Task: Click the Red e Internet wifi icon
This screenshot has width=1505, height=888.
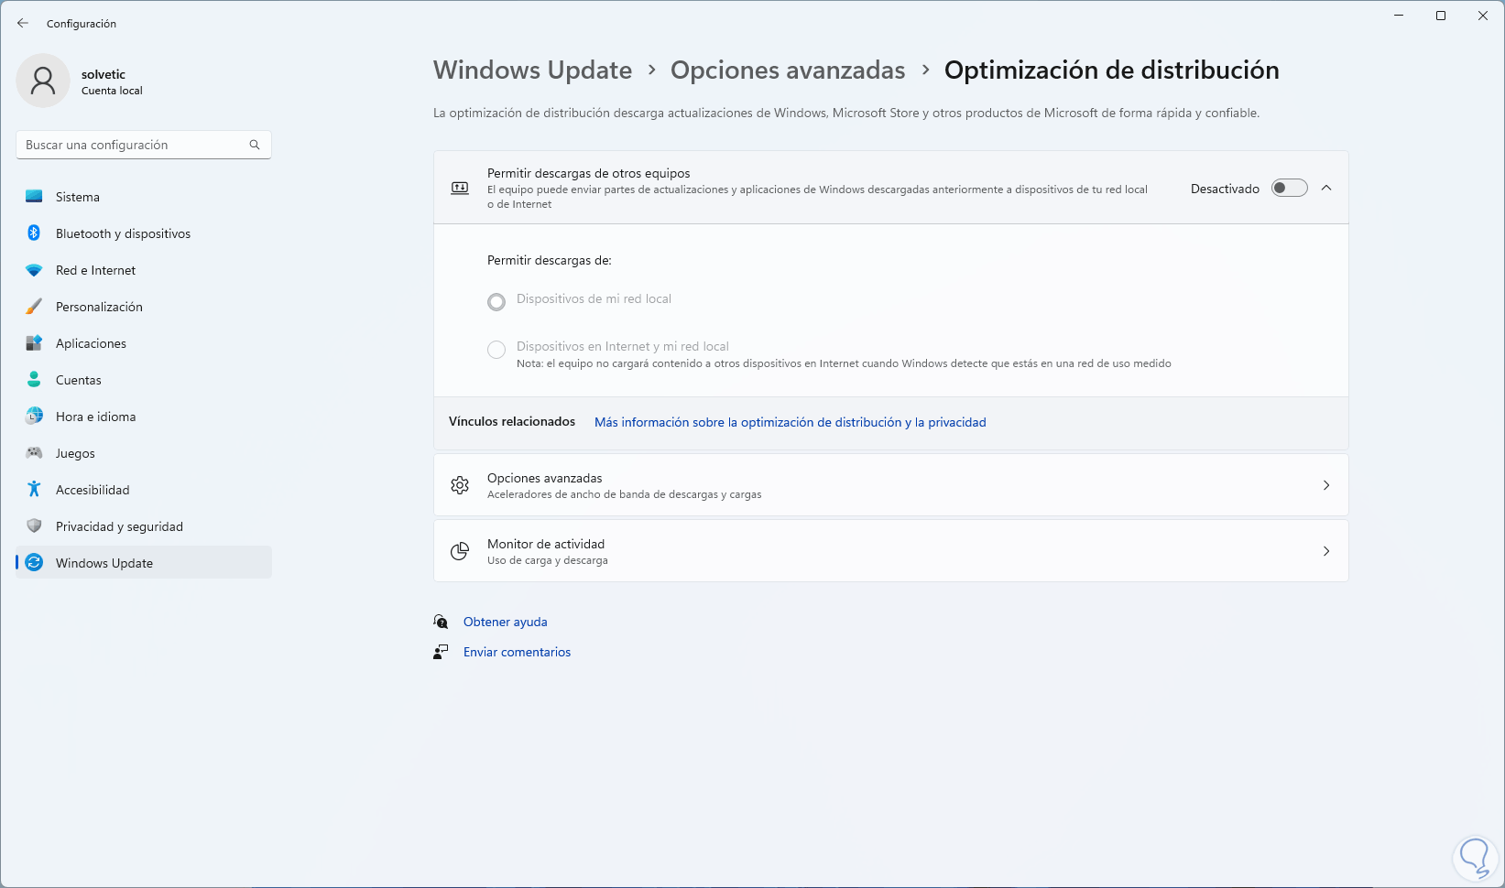Action: coord(34,270)
